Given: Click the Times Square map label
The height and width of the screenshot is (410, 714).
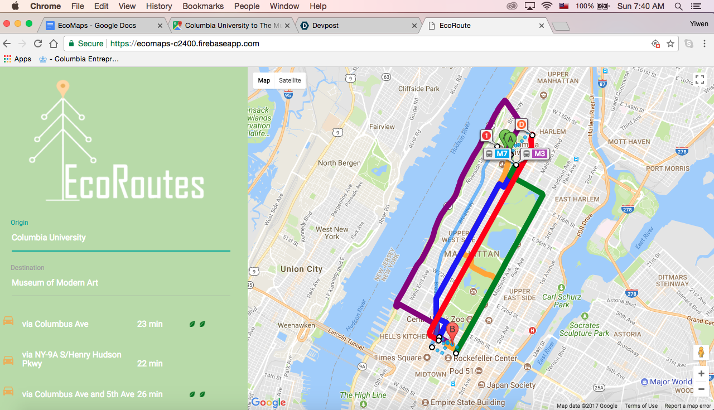Looking at the screenshot, I should [398, 358].
